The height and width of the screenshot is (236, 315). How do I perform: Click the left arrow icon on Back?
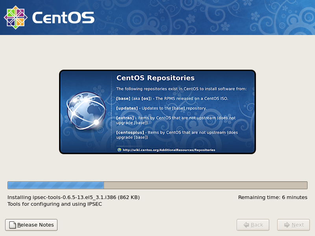pyautogui.click(x=246, y=225)
